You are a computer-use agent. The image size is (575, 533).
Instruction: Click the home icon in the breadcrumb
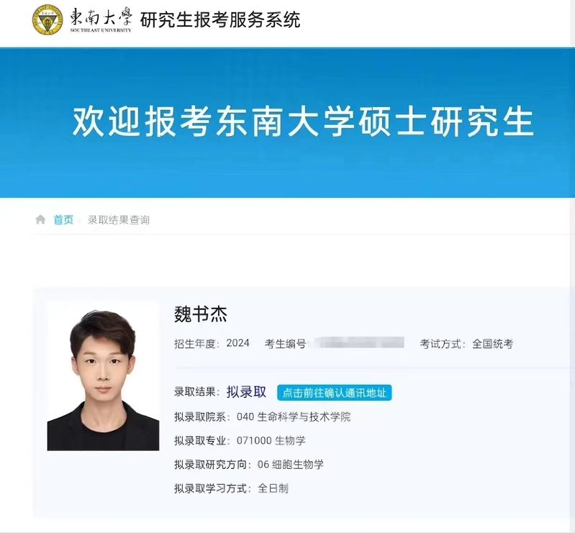click(40, 219)
